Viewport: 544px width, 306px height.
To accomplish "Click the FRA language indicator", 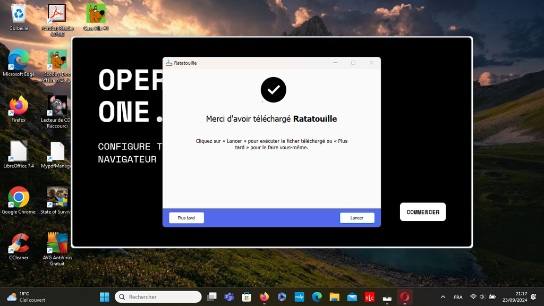I will pyautogui.click(x=458, y=297).
